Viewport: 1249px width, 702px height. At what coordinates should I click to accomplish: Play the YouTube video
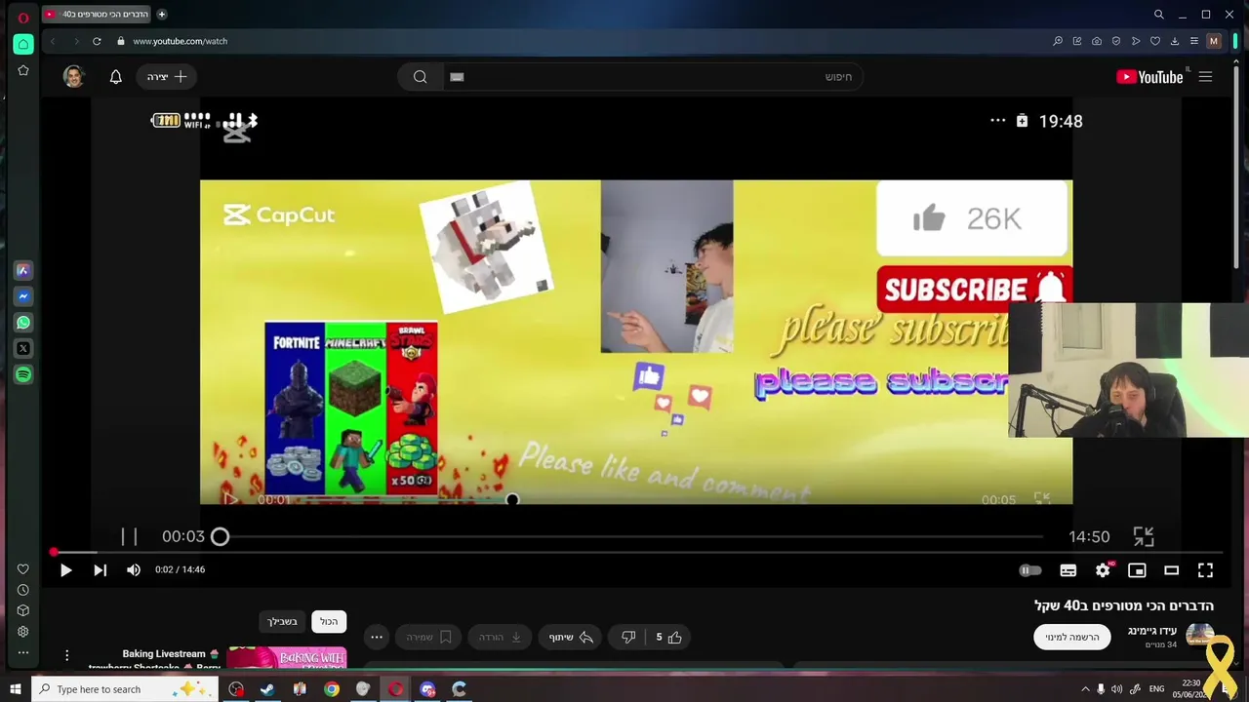click(x=65, y=570)
